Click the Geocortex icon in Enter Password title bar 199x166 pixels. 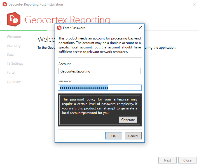coord(59,28)
